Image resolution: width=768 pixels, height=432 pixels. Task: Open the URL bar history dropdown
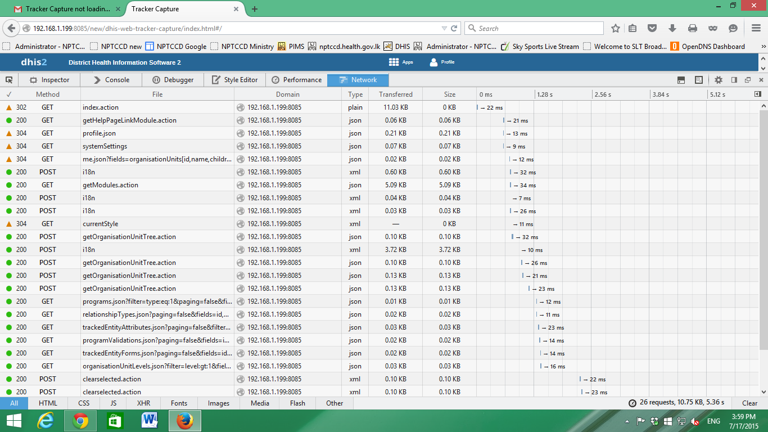[444, 28]
